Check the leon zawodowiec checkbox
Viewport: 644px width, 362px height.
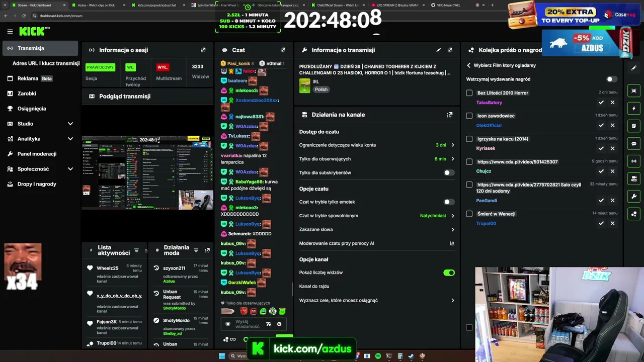(x=469, y=116)
